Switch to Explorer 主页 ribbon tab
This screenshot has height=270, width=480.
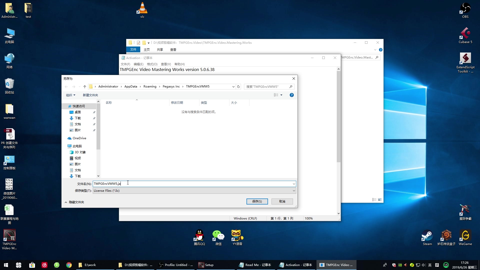(147, 50)
